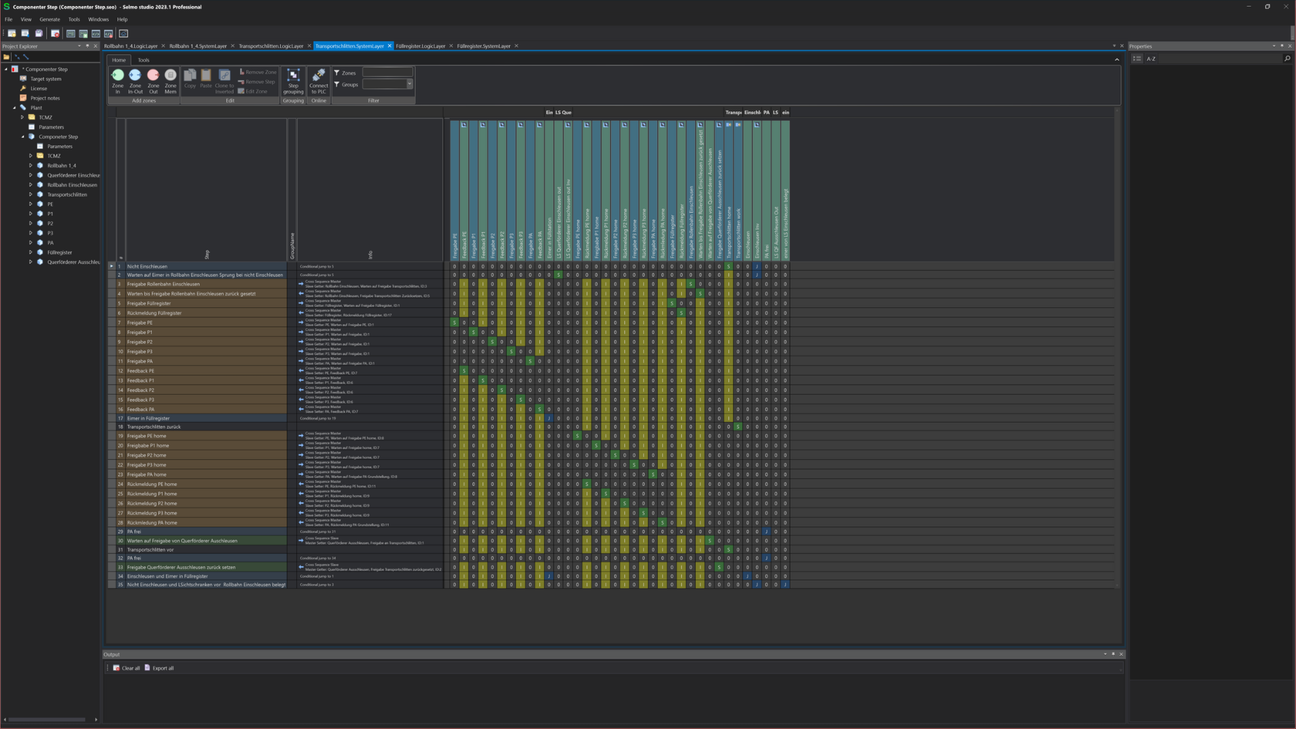This screenshot has width=1296, height=729.
Task: Toggle auto-hide pin on Project Explorer
Action: pyautogui.click(x=87, y=46)
